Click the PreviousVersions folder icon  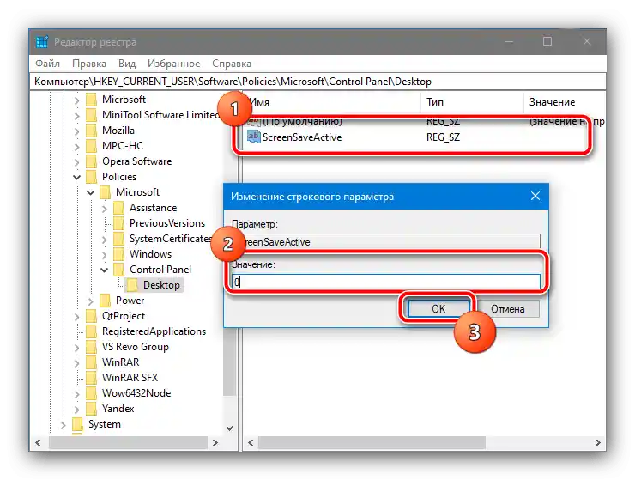118,223
